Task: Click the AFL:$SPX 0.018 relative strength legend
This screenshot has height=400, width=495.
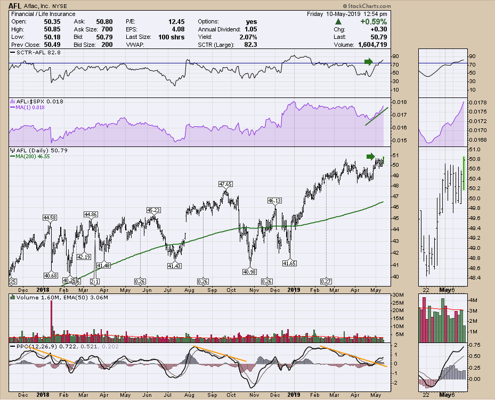Action: click(37, 101)
